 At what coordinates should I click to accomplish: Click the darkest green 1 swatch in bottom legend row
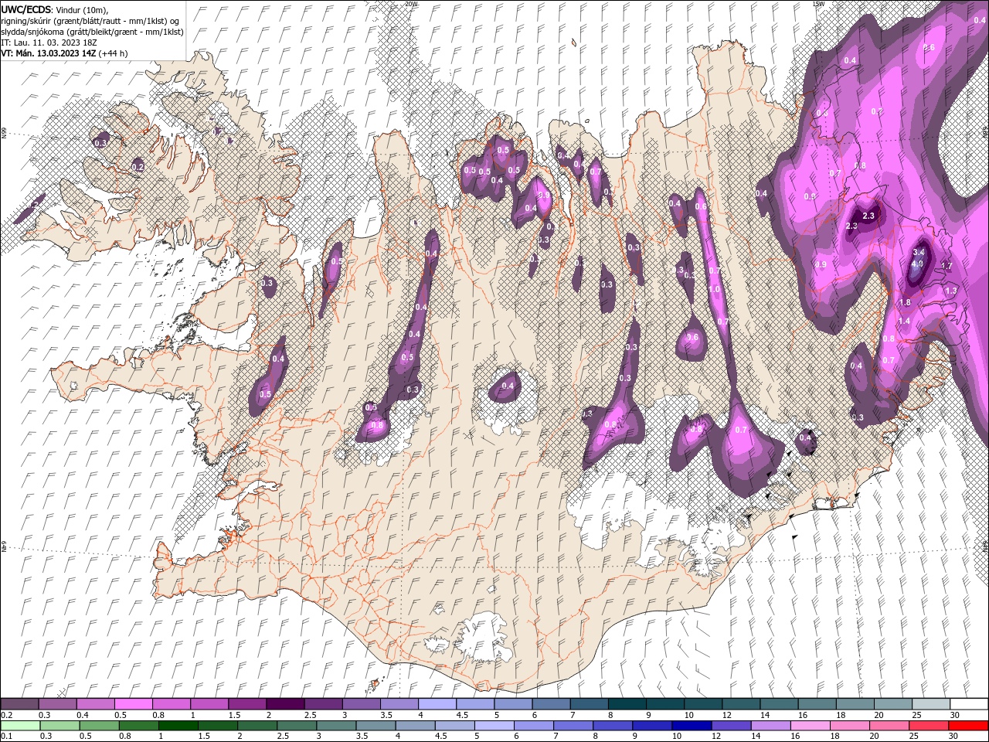coord(178,725)
